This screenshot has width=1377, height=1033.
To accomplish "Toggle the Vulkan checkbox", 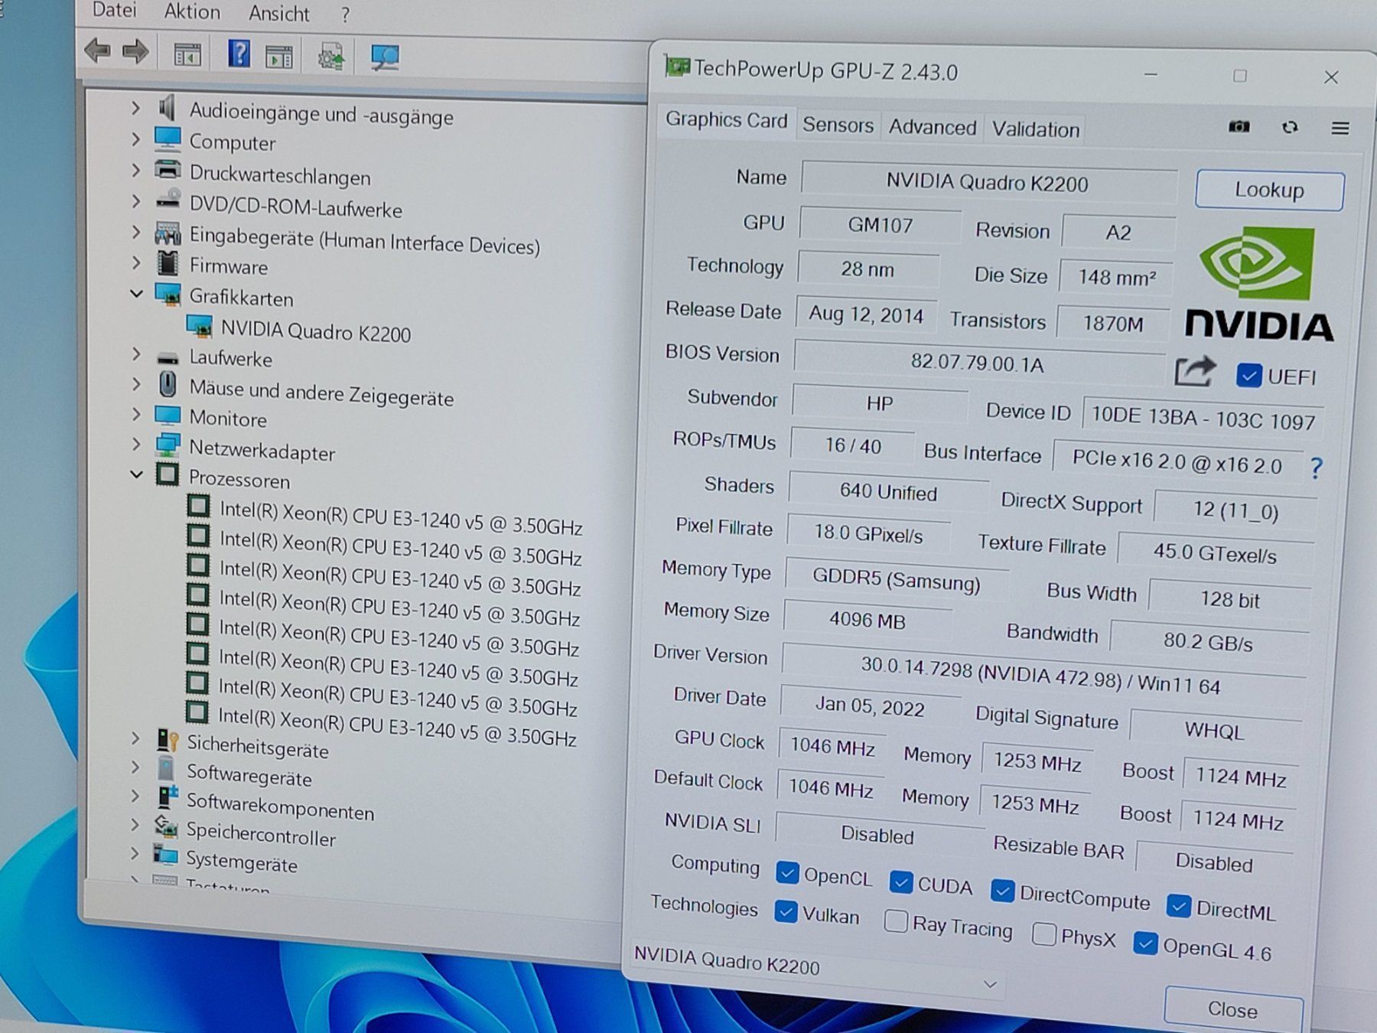I will (786, 911).
